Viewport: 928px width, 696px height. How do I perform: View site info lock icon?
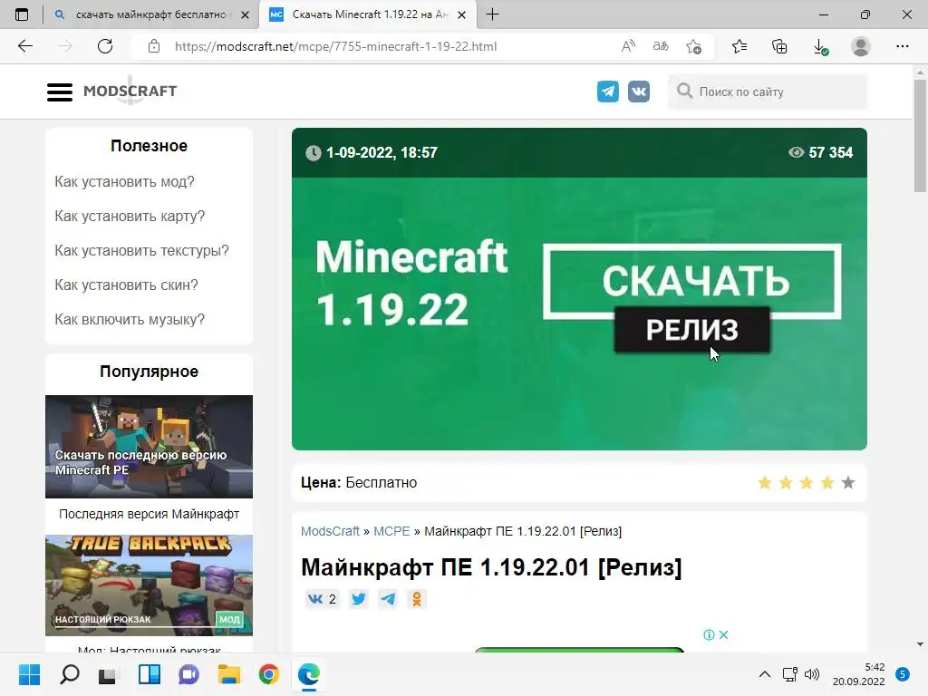154,46
